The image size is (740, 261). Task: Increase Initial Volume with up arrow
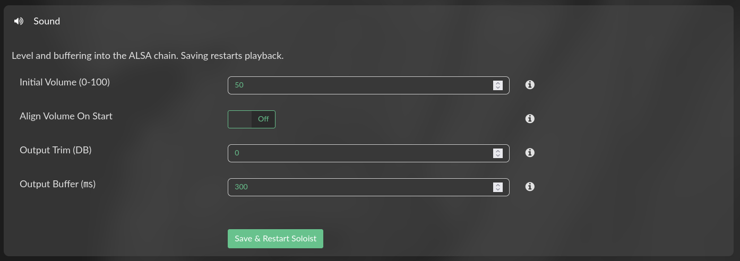coord(498,83)
